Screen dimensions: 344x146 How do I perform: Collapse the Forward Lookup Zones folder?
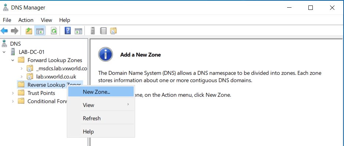click(x=13, y=60)
